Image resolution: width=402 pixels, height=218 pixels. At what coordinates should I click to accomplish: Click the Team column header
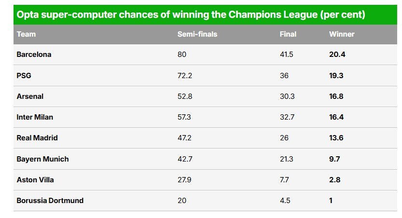(x=26, y=34)
